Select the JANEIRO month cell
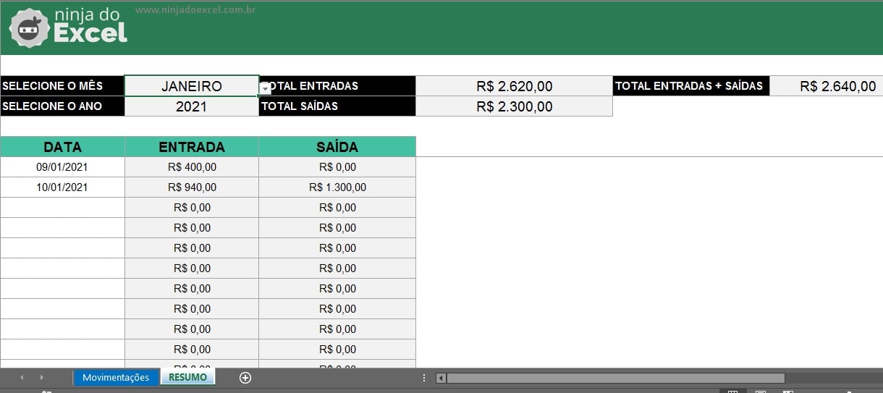Viewport: 883px width, 393px height. pyautogui.click(x=191, y=86)
